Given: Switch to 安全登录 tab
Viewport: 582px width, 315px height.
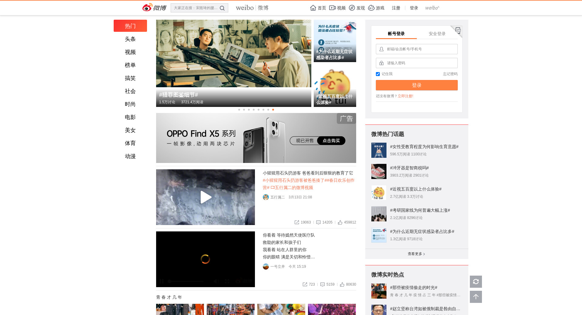Looking at the screenshot, I should click(437, 34).
